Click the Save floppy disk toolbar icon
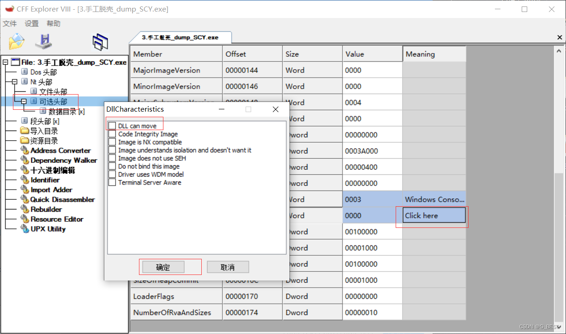The height and width of the screenshot is (334, 566). pos(44,42)
